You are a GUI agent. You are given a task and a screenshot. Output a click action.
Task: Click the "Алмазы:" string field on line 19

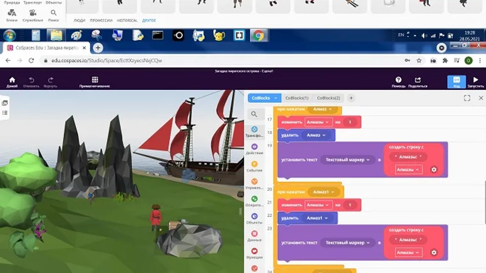(408, 157)
